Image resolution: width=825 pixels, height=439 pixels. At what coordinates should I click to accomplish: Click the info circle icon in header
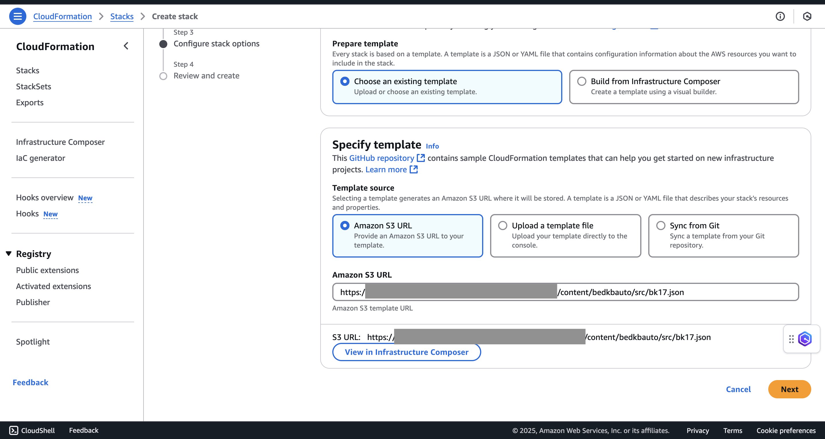pyautogui.click(x=780, y=16)
